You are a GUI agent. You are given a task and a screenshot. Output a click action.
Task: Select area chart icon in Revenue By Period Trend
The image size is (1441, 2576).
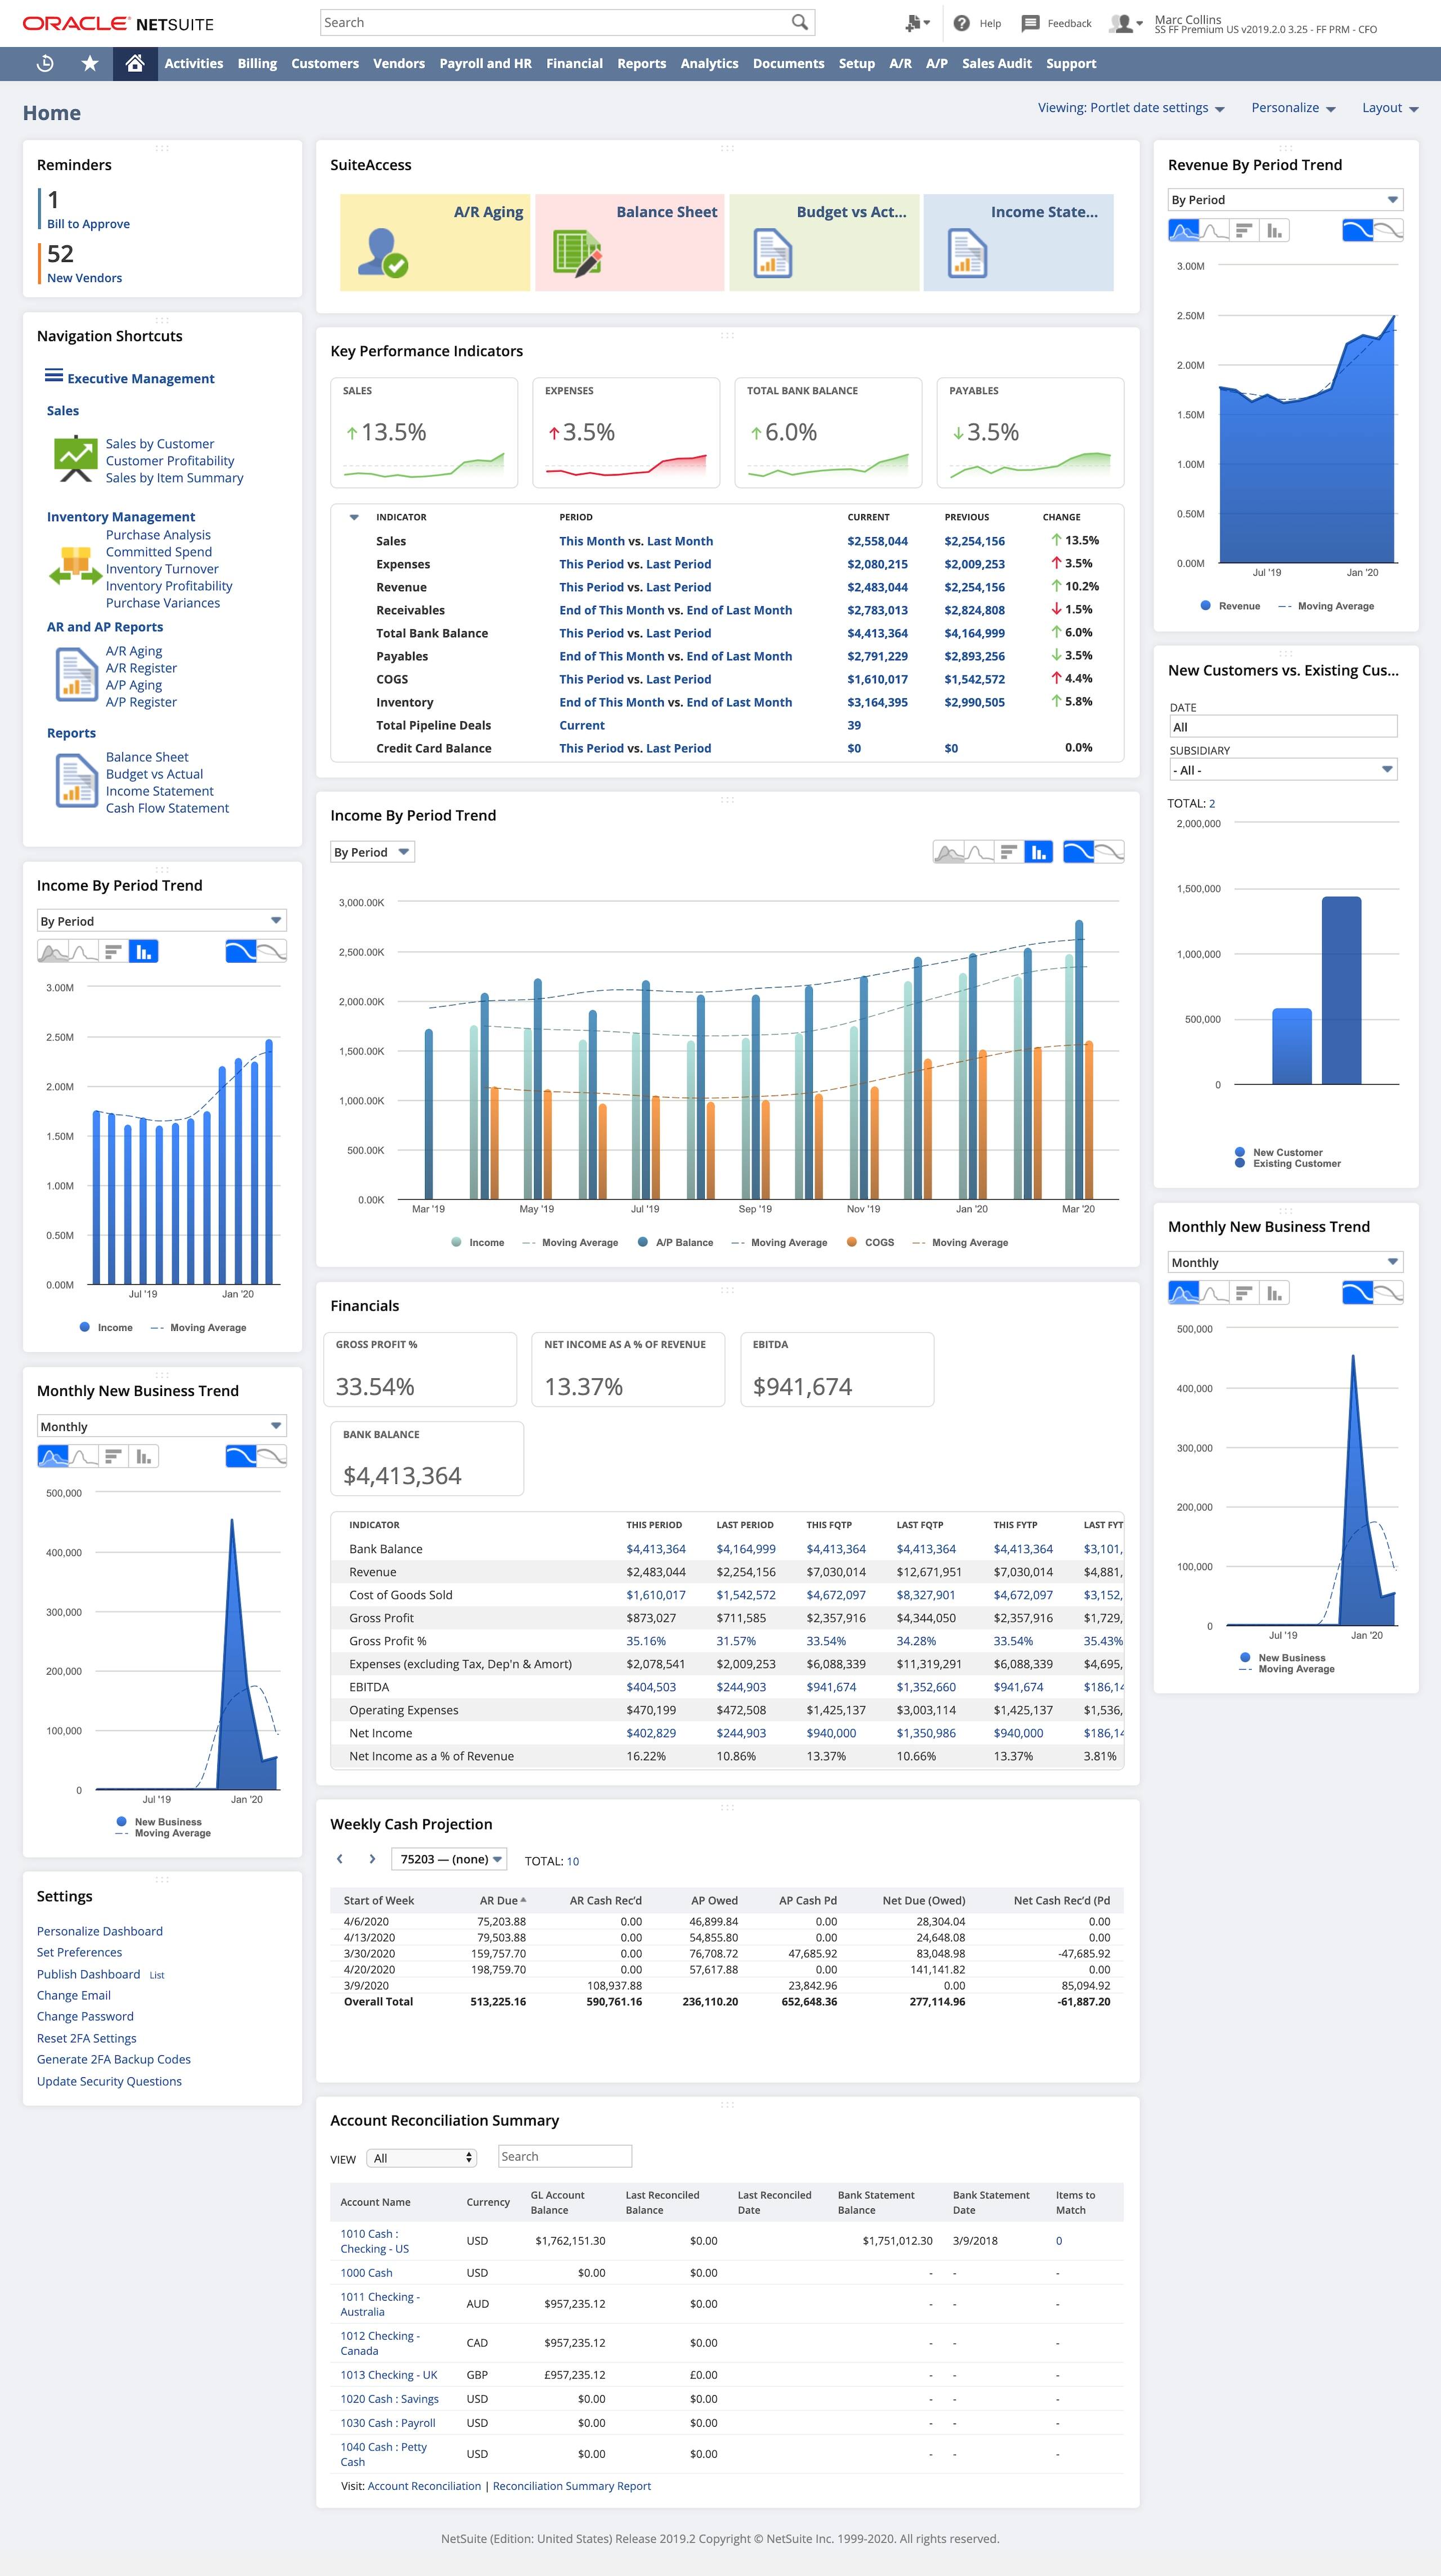[1184, 231]
